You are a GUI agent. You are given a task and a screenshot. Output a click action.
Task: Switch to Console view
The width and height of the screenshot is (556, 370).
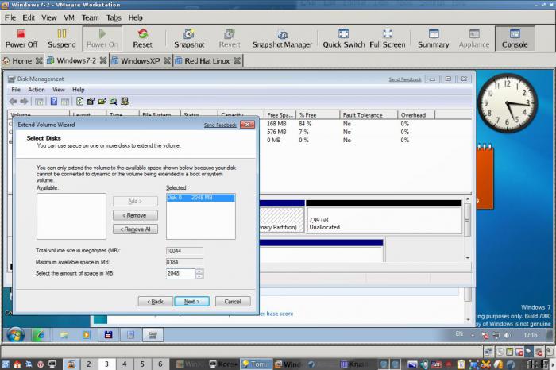[x=515, y=39]
